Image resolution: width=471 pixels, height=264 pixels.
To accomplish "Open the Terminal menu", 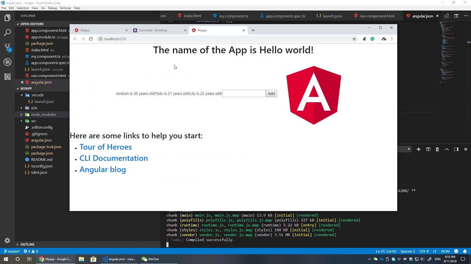I will click(65, 8).
